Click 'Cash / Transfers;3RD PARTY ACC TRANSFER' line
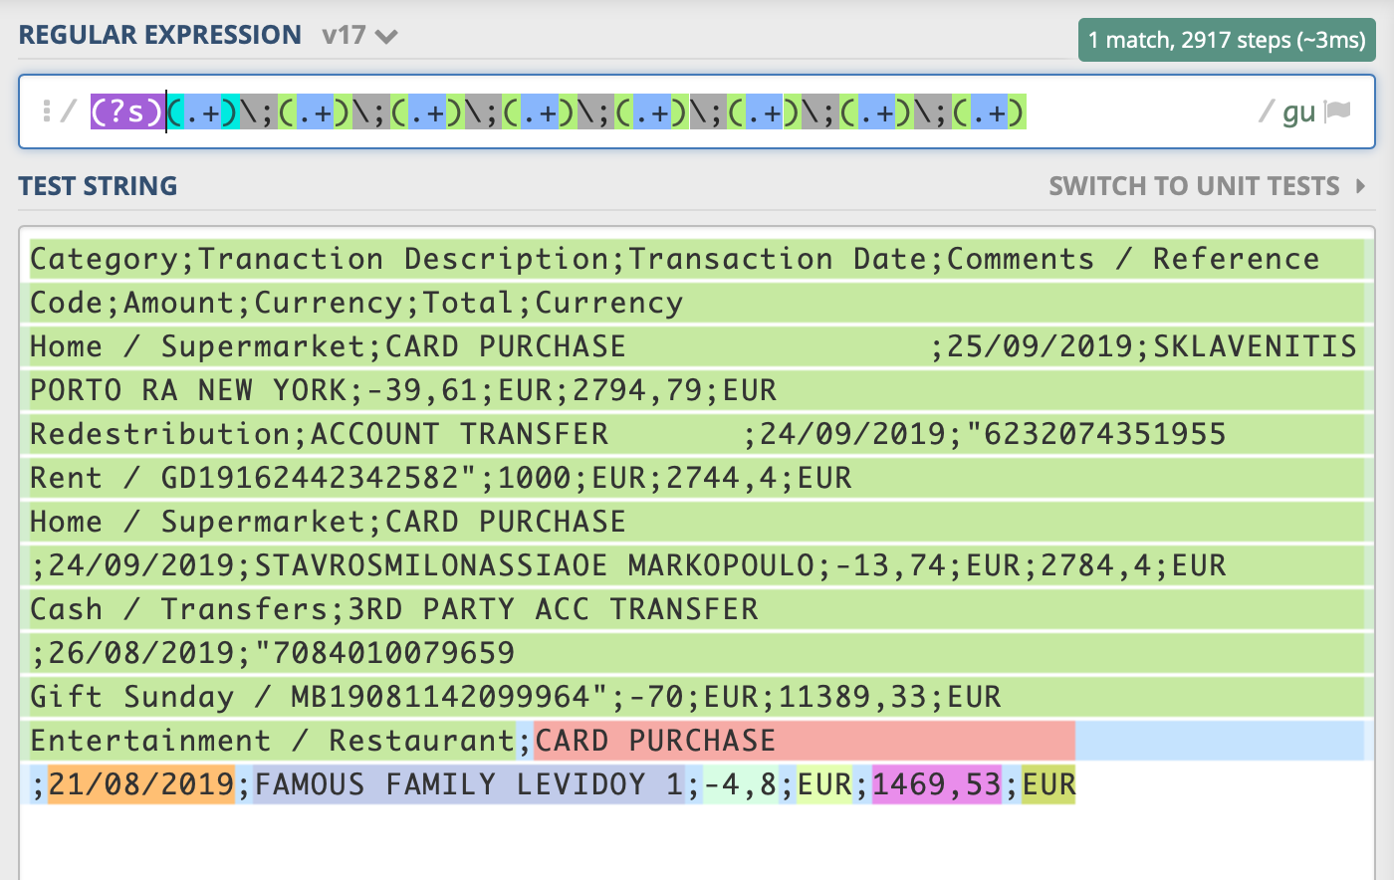Screen dimensions: 1394x880 [394, 609]
